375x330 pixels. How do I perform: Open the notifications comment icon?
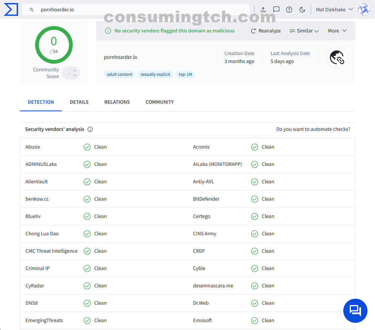click(276, 10)
